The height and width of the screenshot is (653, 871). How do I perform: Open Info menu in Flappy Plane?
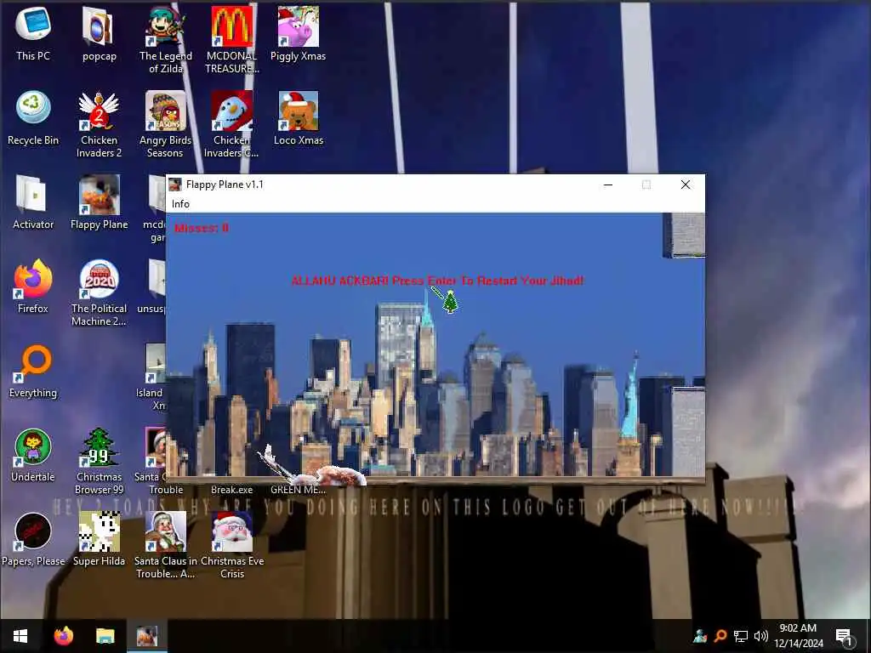pos(180,204)
